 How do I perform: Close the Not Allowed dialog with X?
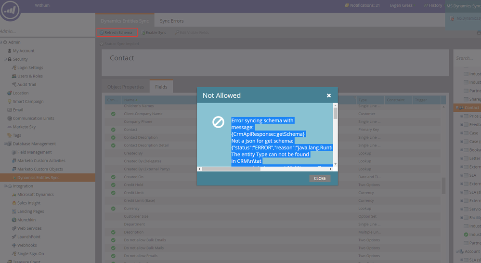pos(329,95)
